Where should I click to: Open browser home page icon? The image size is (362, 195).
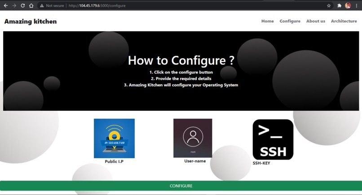(x=31, y=5)
